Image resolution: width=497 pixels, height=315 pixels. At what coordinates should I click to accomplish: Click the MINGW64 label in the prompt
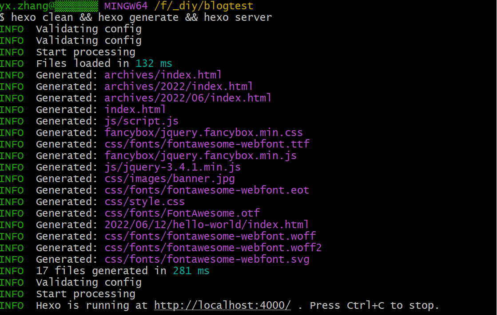point(126,6)
